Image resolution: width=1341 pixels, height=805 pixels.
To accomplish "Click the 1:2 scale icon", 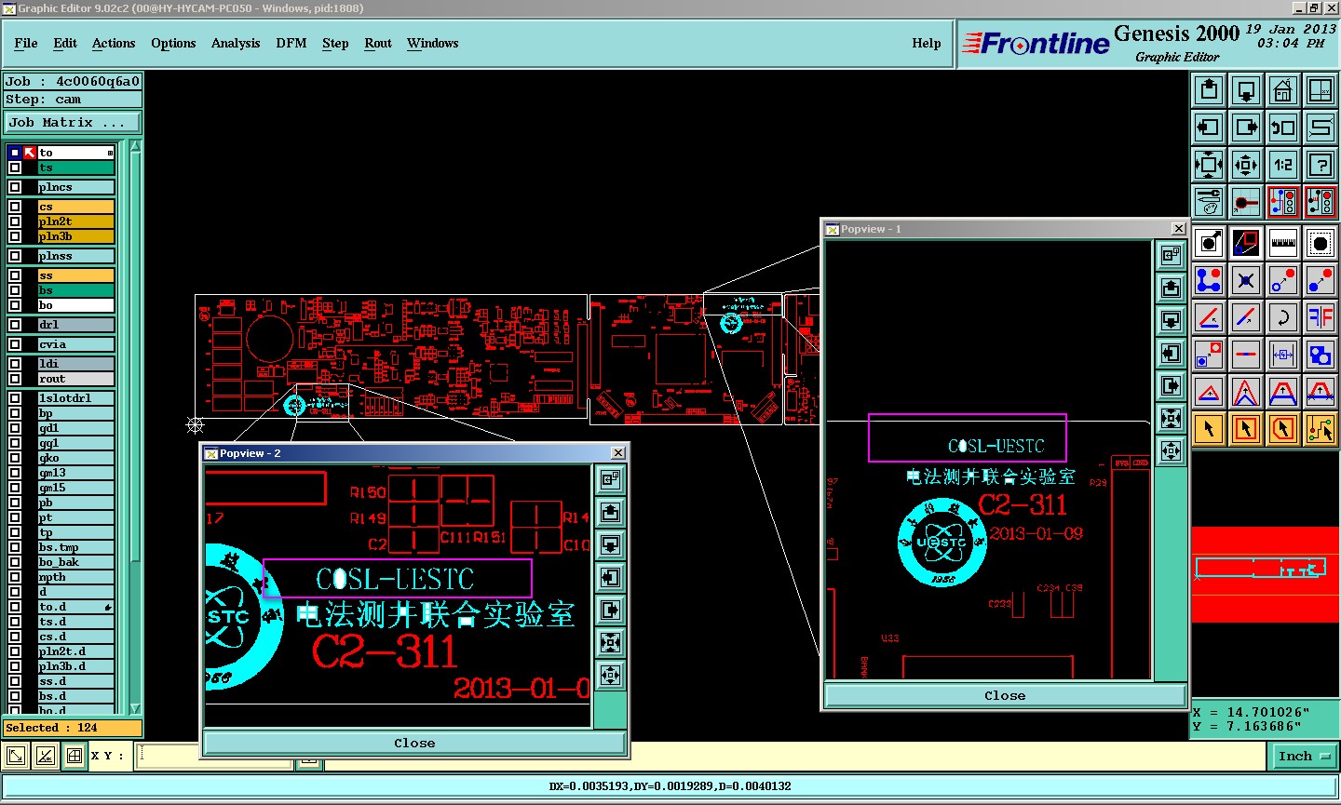I will pos(1283,165).
